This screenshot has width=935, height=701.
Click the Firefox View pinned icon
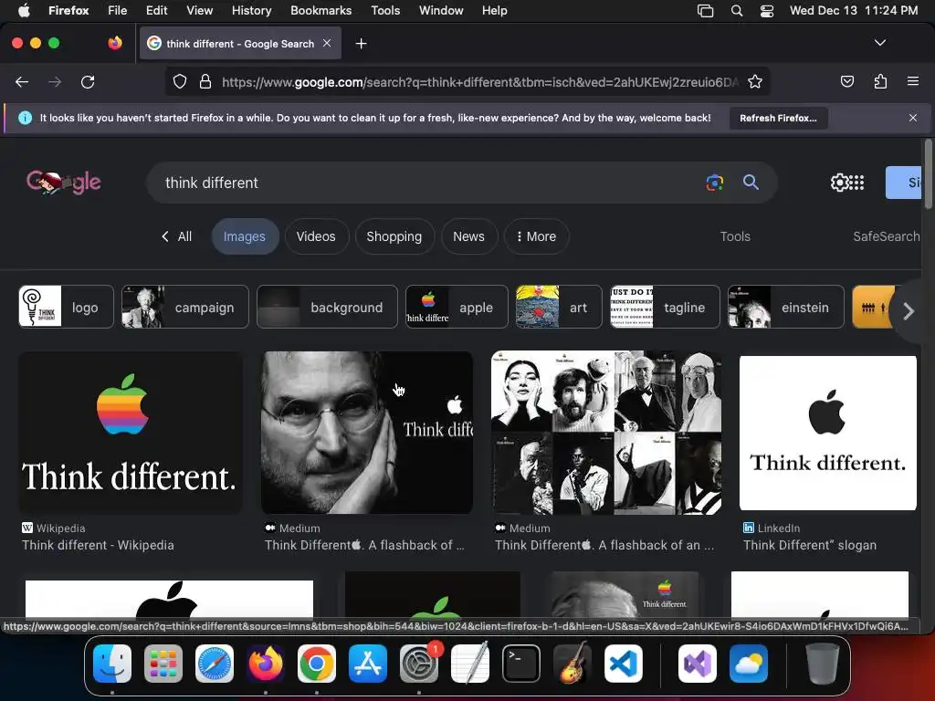(114, 43)
